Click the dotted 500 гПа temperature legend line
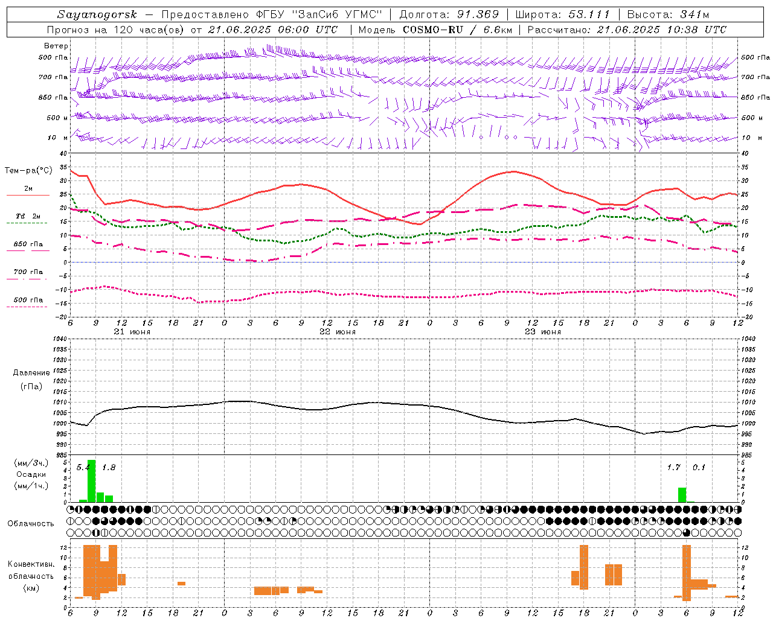This screenshot has height=618, width=773. pos(27,307)
